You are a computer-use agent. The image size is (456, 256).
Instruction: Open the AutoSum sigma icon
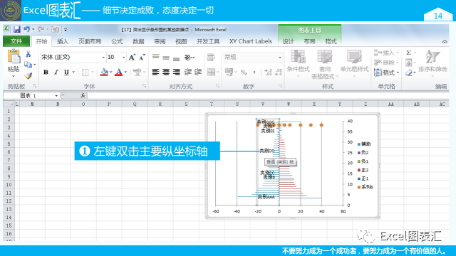pos(409,53)
